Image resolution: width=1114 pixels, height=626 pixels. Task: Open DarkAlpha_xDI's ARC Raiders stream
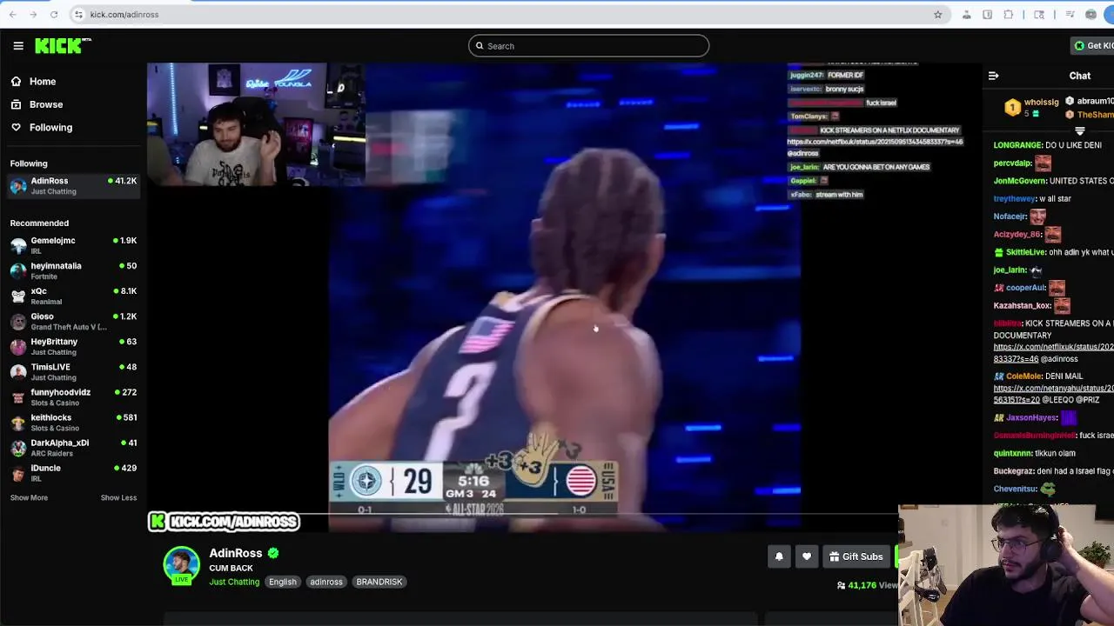point(73,447)
